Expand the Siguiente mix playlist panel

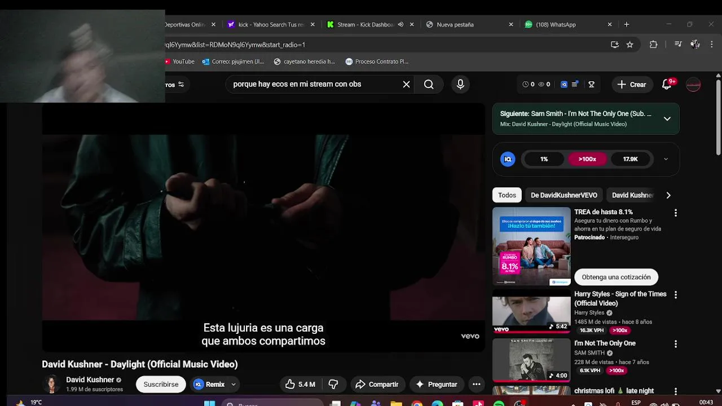point(667,118)
